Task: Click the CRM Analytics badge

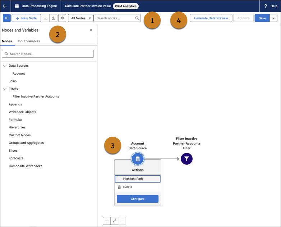Action: 126,6
